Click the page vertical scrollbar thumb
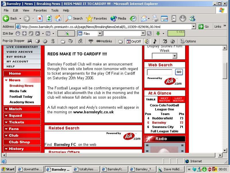 [225, 71]
